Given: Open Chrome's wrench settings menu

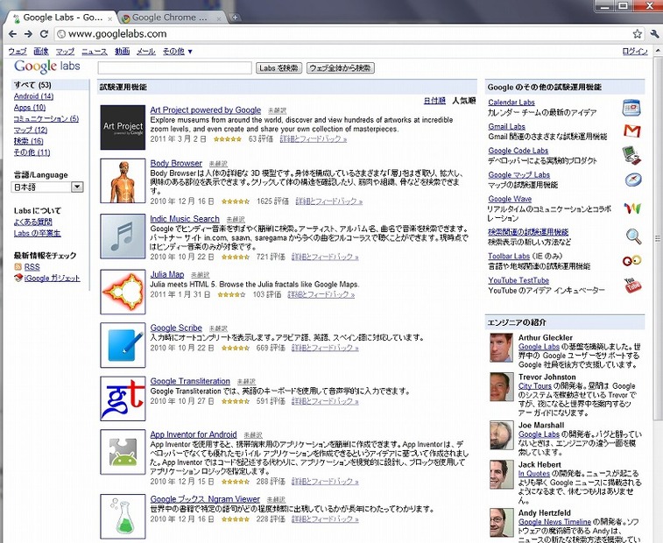Looking at the screenshot, I should pyautogui.click(x=654, y=34).
